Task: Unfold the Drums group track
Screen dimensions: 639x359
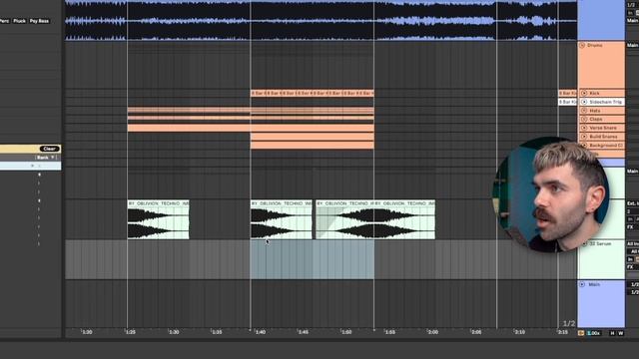Action: [x=582, y=45]
